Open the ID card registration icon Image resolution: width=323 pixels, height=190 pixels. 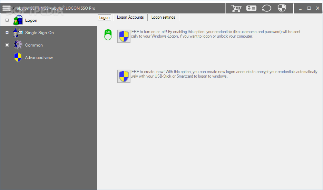[251, 8]
